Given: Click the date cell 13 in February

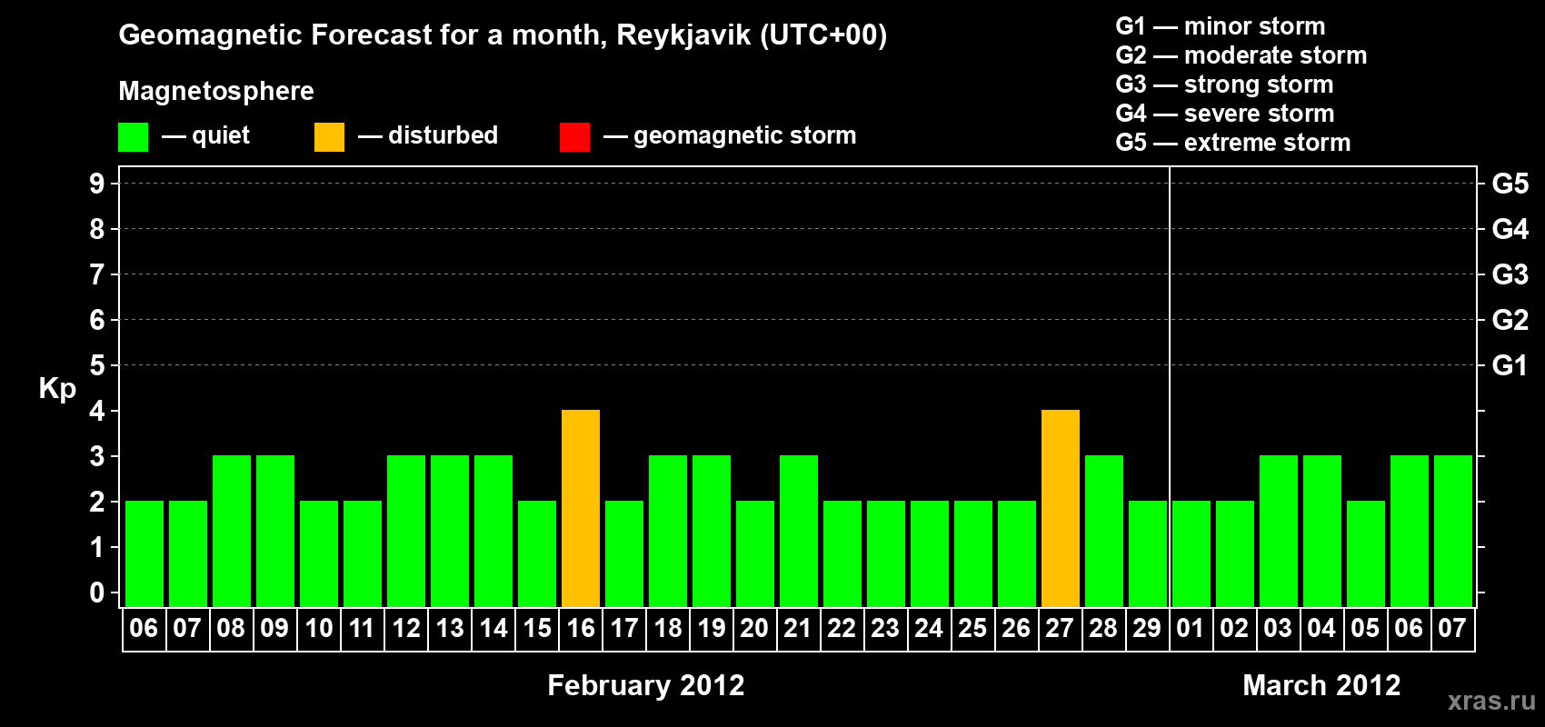Looking at the screenshot, I should 450,629.
